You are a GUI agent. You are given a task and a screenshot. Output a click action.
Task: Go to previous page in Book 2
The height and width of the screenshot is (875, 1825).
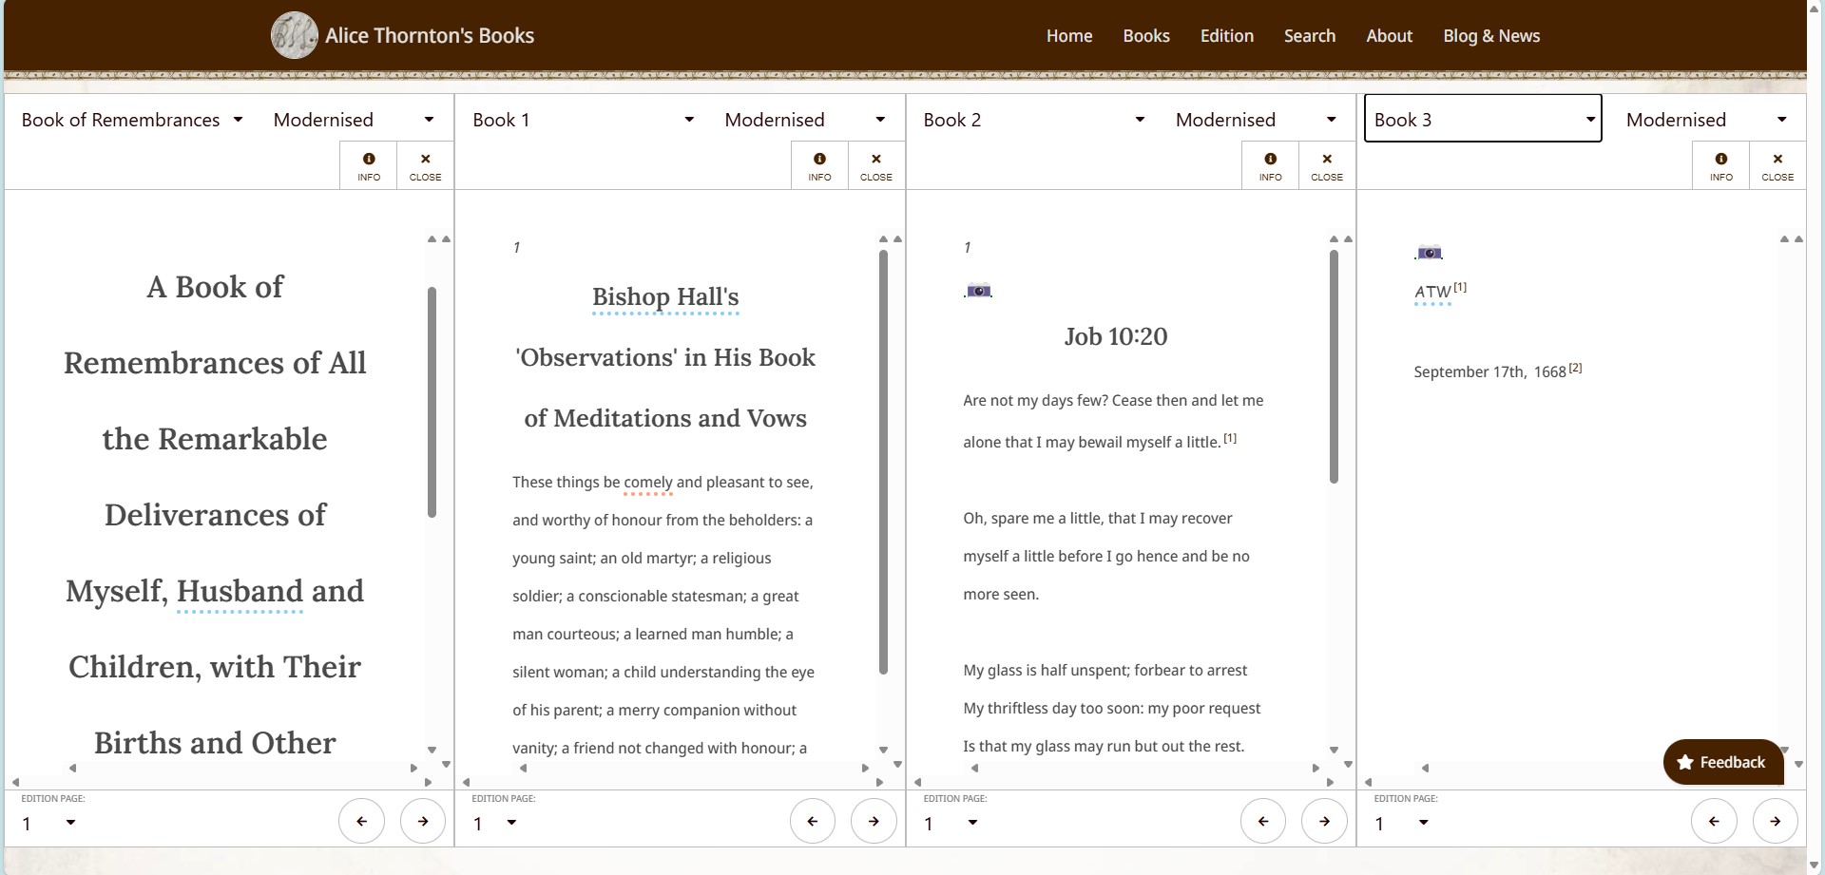[x=1263, y=821]
